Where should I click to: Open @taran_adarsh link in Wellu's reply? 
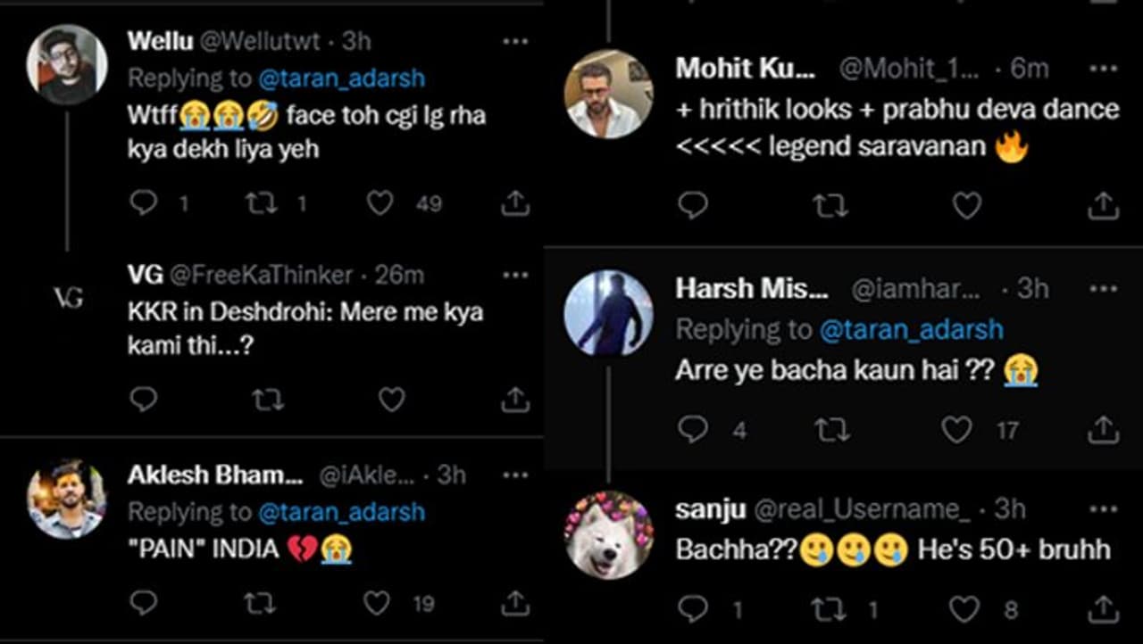341,78
